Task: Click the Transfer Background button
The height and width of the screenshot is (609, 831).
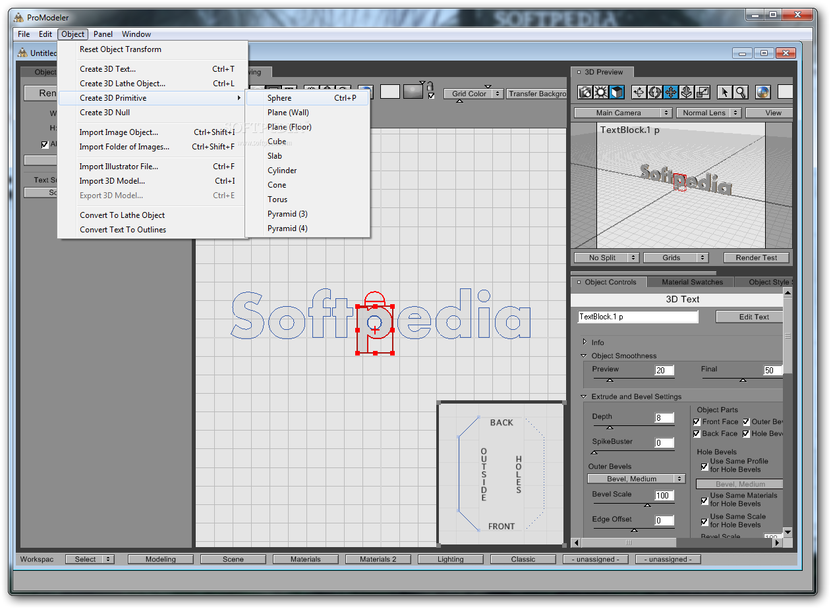Action: coord(536,94)
